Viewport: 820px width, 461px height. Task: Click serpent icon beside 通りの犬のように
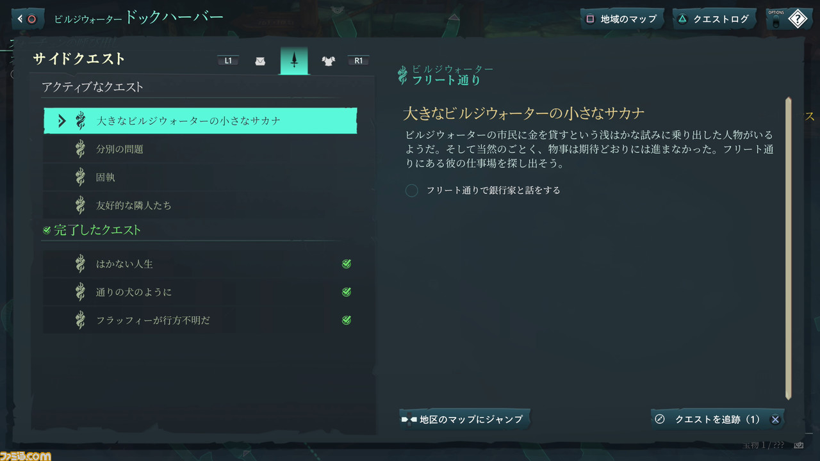80,292
